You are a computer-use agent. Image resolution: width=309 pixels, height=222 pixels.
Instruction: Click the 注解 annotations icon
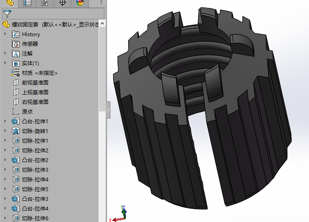[16, 54]
